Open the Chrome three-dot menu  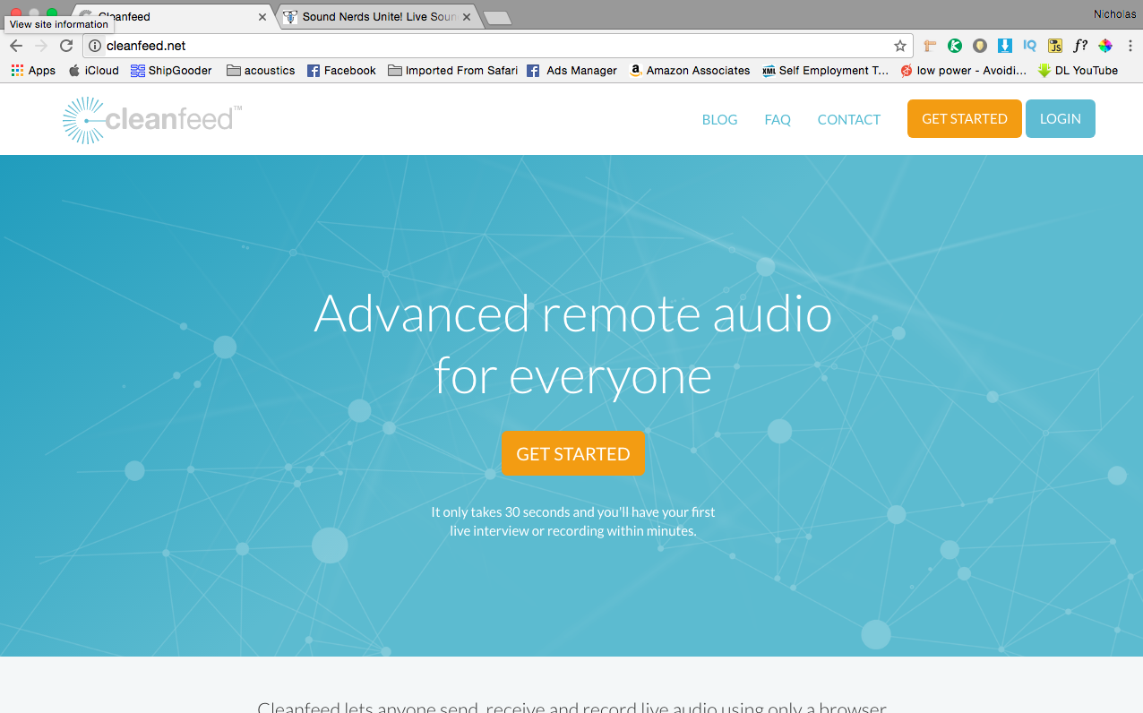(1130, 45)
